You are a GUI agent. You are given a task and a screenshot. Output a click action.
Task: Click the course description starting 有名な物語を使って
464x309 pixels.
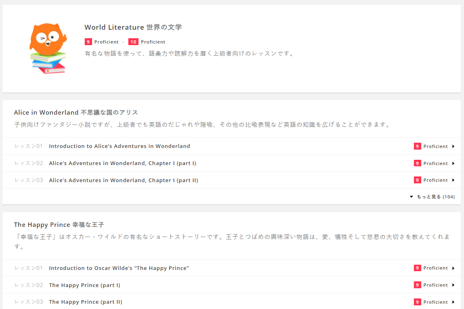tap(189, 54)
